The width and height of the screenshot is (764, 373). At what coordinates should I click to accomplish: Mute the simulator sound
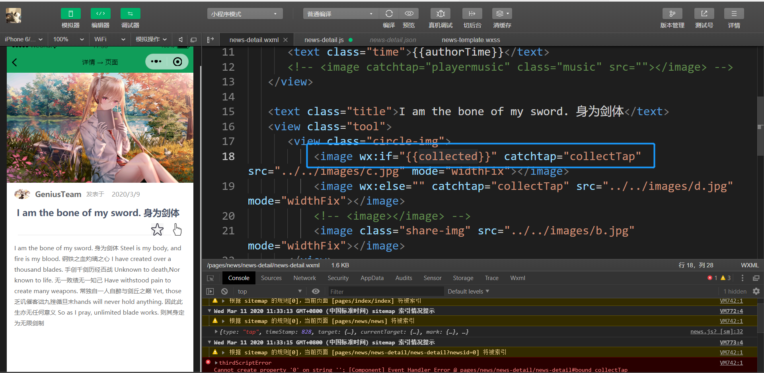point(181,39)
